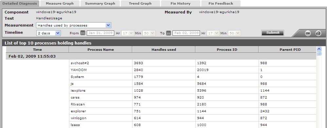The width and height of the screenshot is (327, 128).
Task: Open the To date calendar picker
Action: pos(169,33)
